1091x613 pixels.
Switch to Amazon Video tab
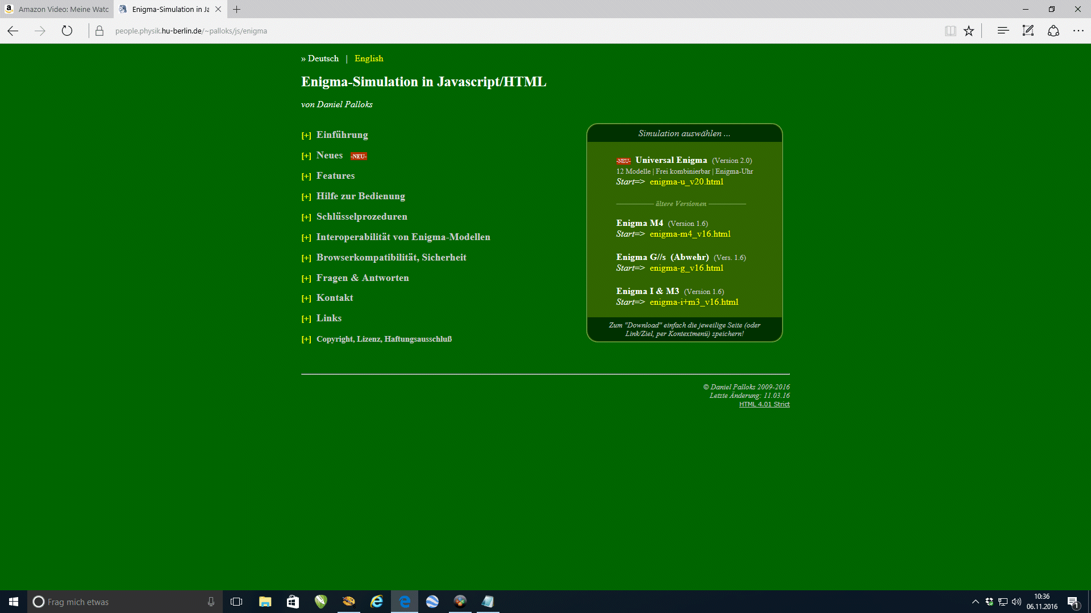point(57,9)
